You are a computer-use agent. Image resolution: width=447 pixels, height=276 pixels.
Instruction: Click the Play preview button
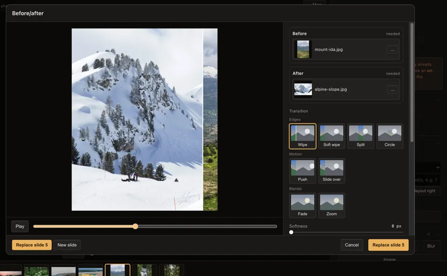coord(20,227)
